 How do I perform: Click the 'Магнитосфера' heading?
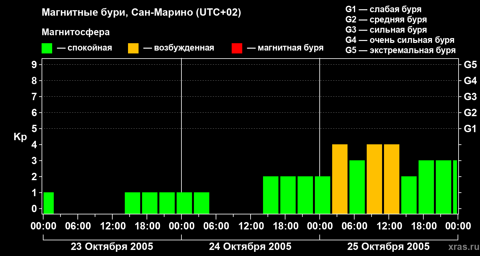click(x=76, y=32)
